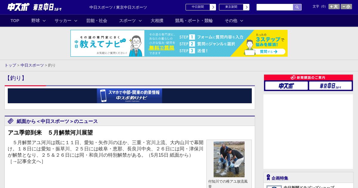Go to TOP in the navigation bar

coord(15,21)
